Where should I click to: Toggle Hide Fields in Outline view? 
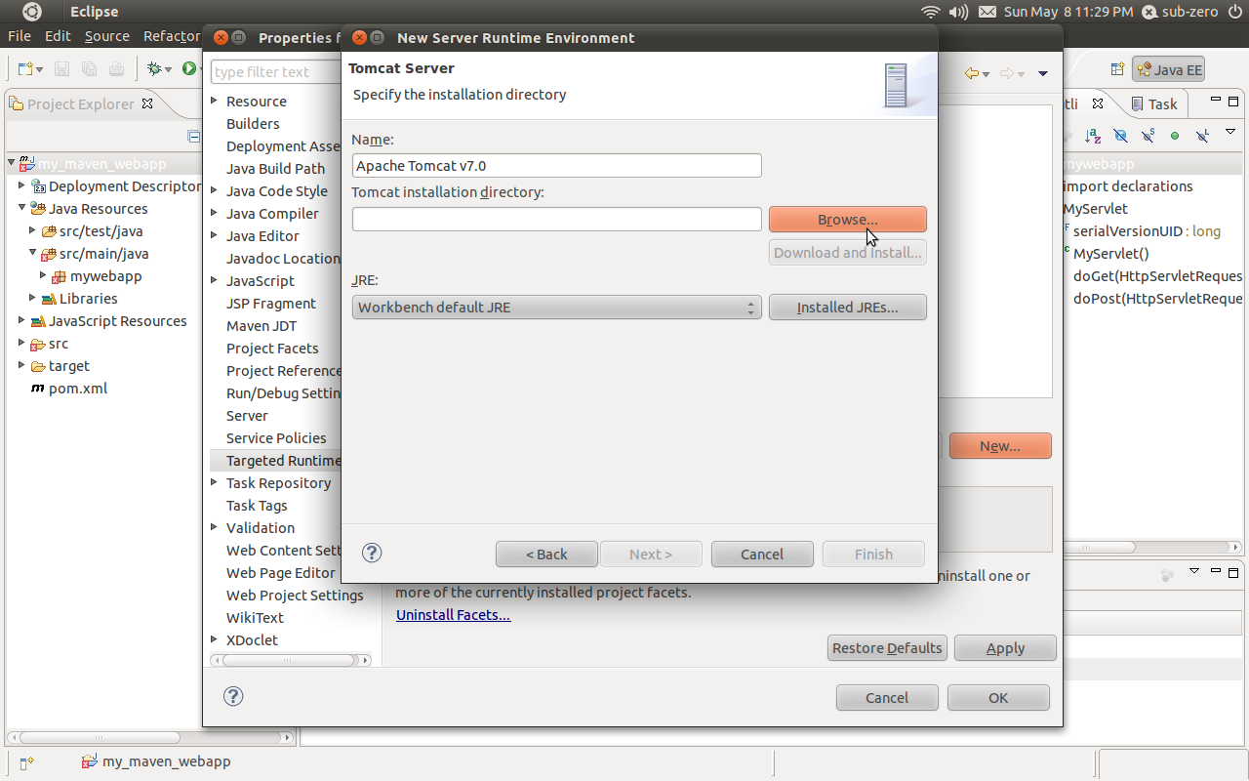(1120, 136)
